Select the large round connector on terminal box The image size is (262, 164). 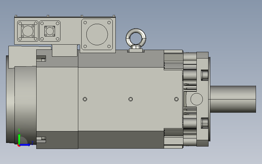click(x=97, y=34)
